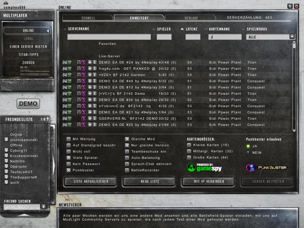Toggle Auf Dienstgrad beschr checkbox
Viewport: 304px width, 228px height.
coord(69,145)
